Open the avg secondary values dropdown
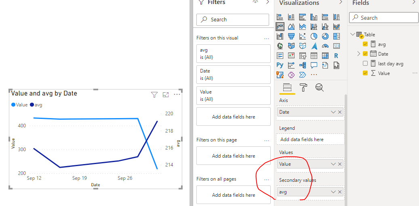 (333, 192)
